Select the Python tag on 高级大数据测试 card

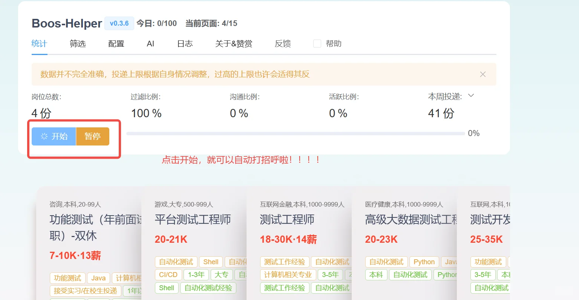point(424,262)
